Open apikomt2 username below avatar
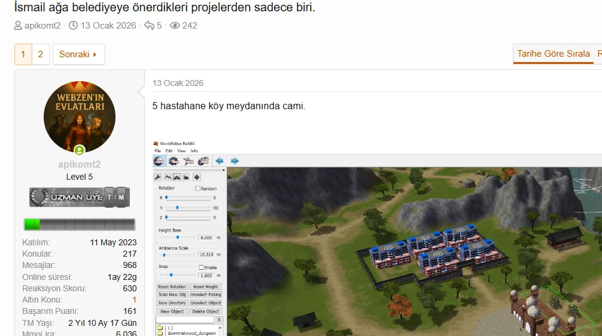The image size is (602, 336). click(x=80, y=164)
